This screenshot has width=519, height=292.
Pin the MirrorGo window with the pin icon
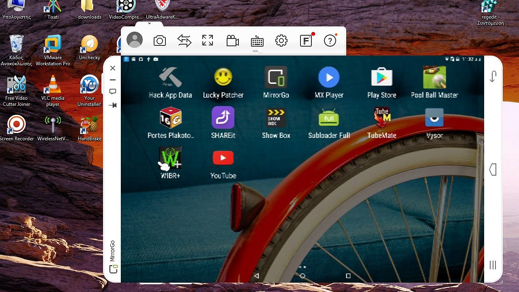pos(113,105)
